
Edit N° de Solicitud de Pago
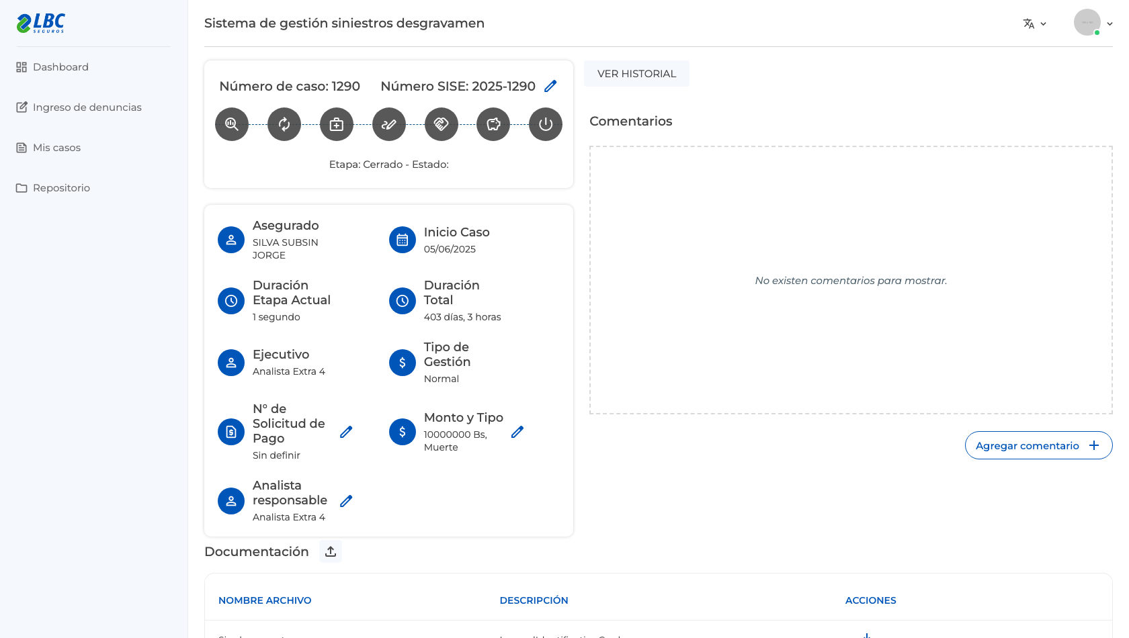click(x=346, y=432)
